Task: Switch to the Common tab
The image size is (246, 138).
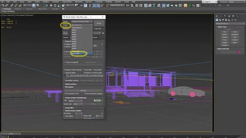Action: pyautogui.click(x=66, y=38)
